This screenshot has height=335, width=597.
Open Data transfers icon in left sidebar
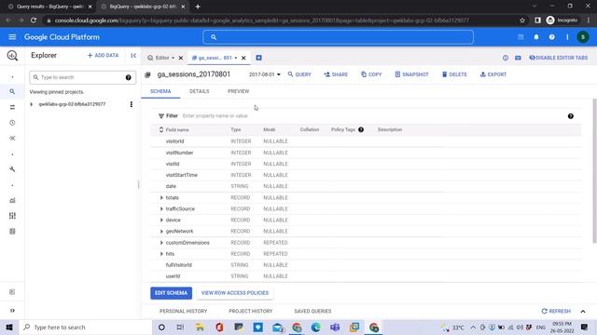(12, 107)
